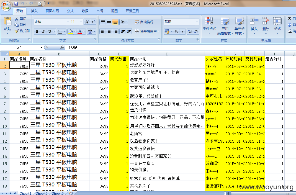Viewport: 296px width, 195px height.
Task: Increase decimal places
Action: pyautogui.click(x=190, y=32)
